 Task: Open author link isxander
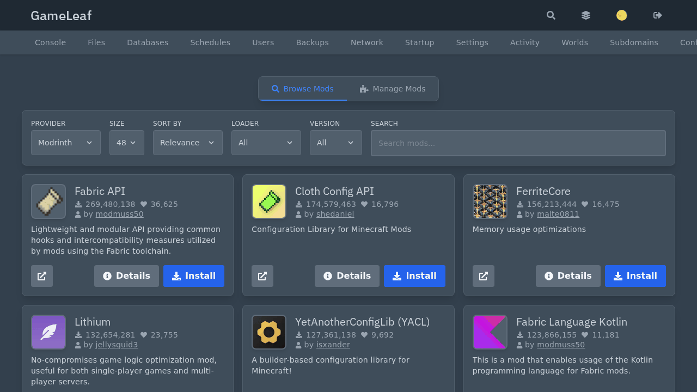[x=333, y=345]
